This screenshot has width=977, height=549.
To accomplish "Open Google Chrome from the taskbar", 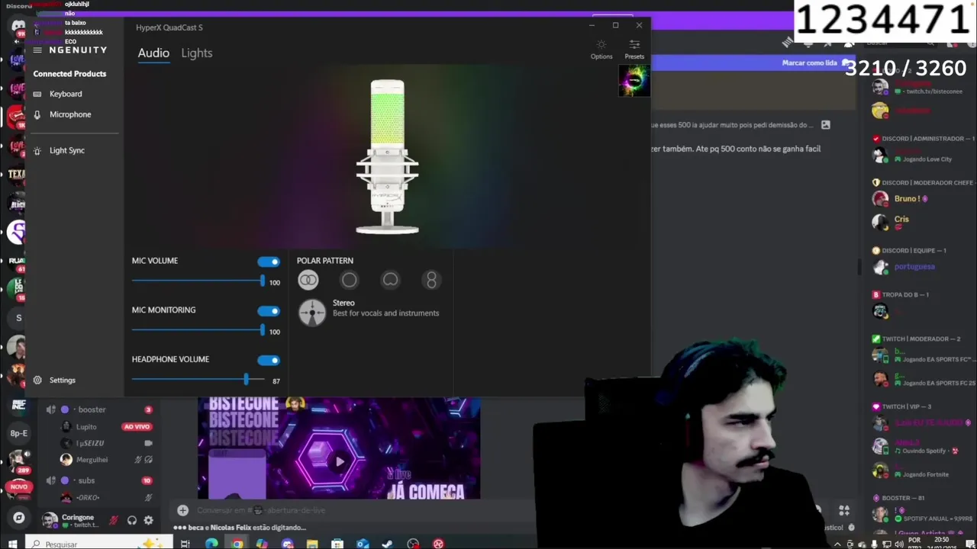I will click(237, 544).
